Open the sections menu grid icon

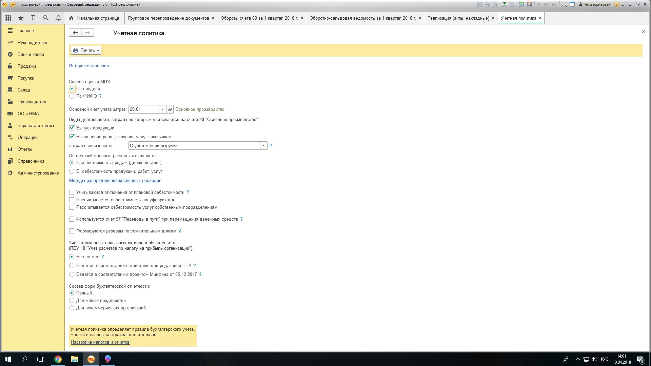(x=8, y=18)
